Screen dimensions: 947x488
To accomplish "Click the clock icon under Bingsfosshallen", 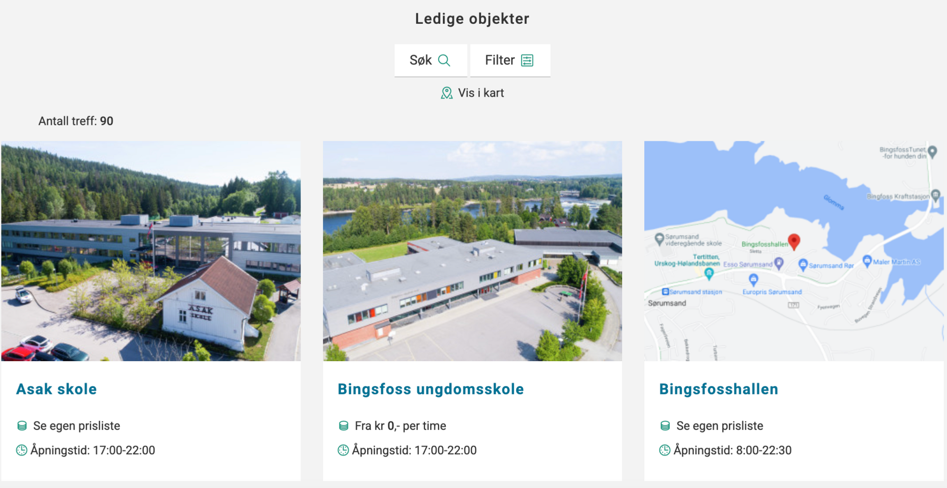I will [x=665, y=450].
